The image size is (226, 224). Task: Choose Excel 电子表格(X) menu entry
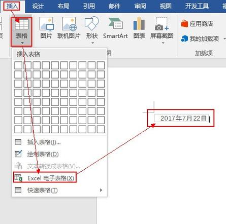[x=59, y=178]
